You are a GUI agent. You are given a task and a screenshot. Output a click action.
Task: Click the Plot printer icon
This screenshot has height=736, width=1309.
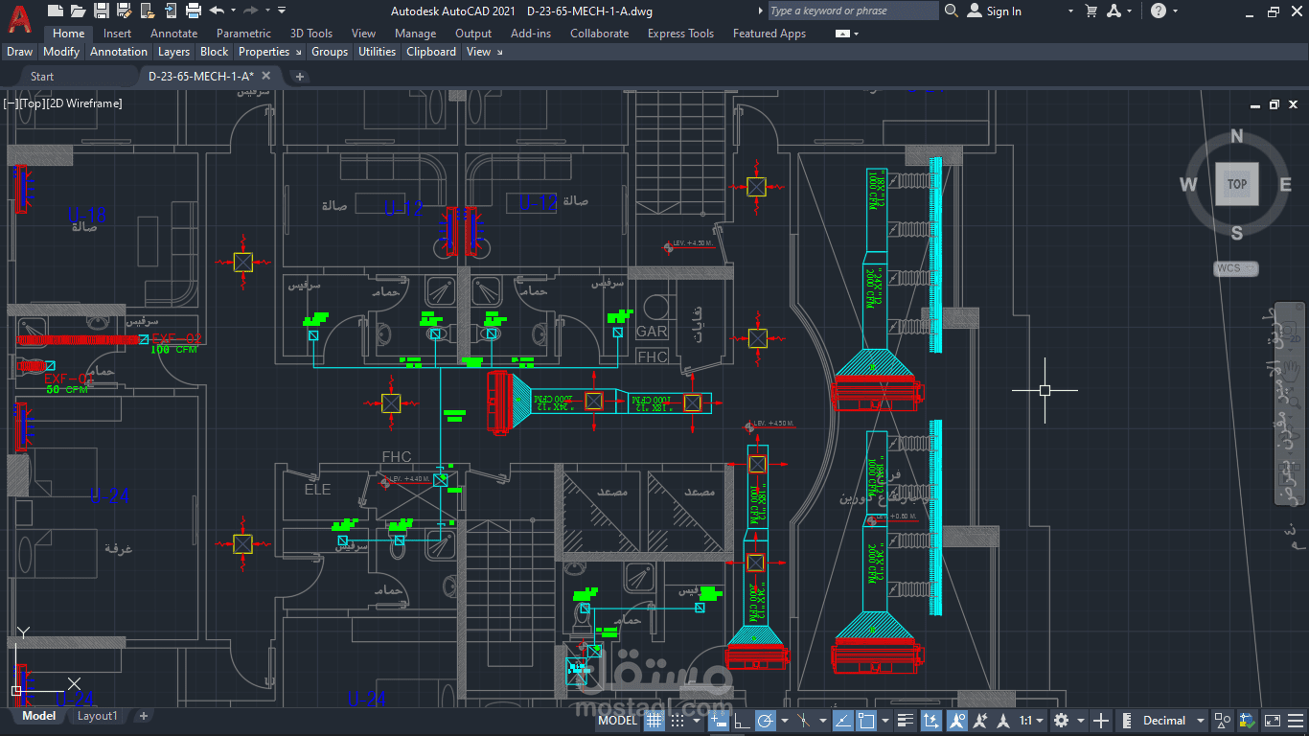click(x=193, y=11)
